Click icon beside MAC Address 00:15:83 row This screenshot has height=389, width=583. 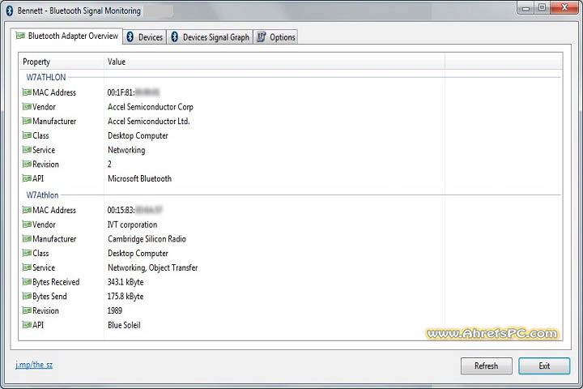coord(27,210)
